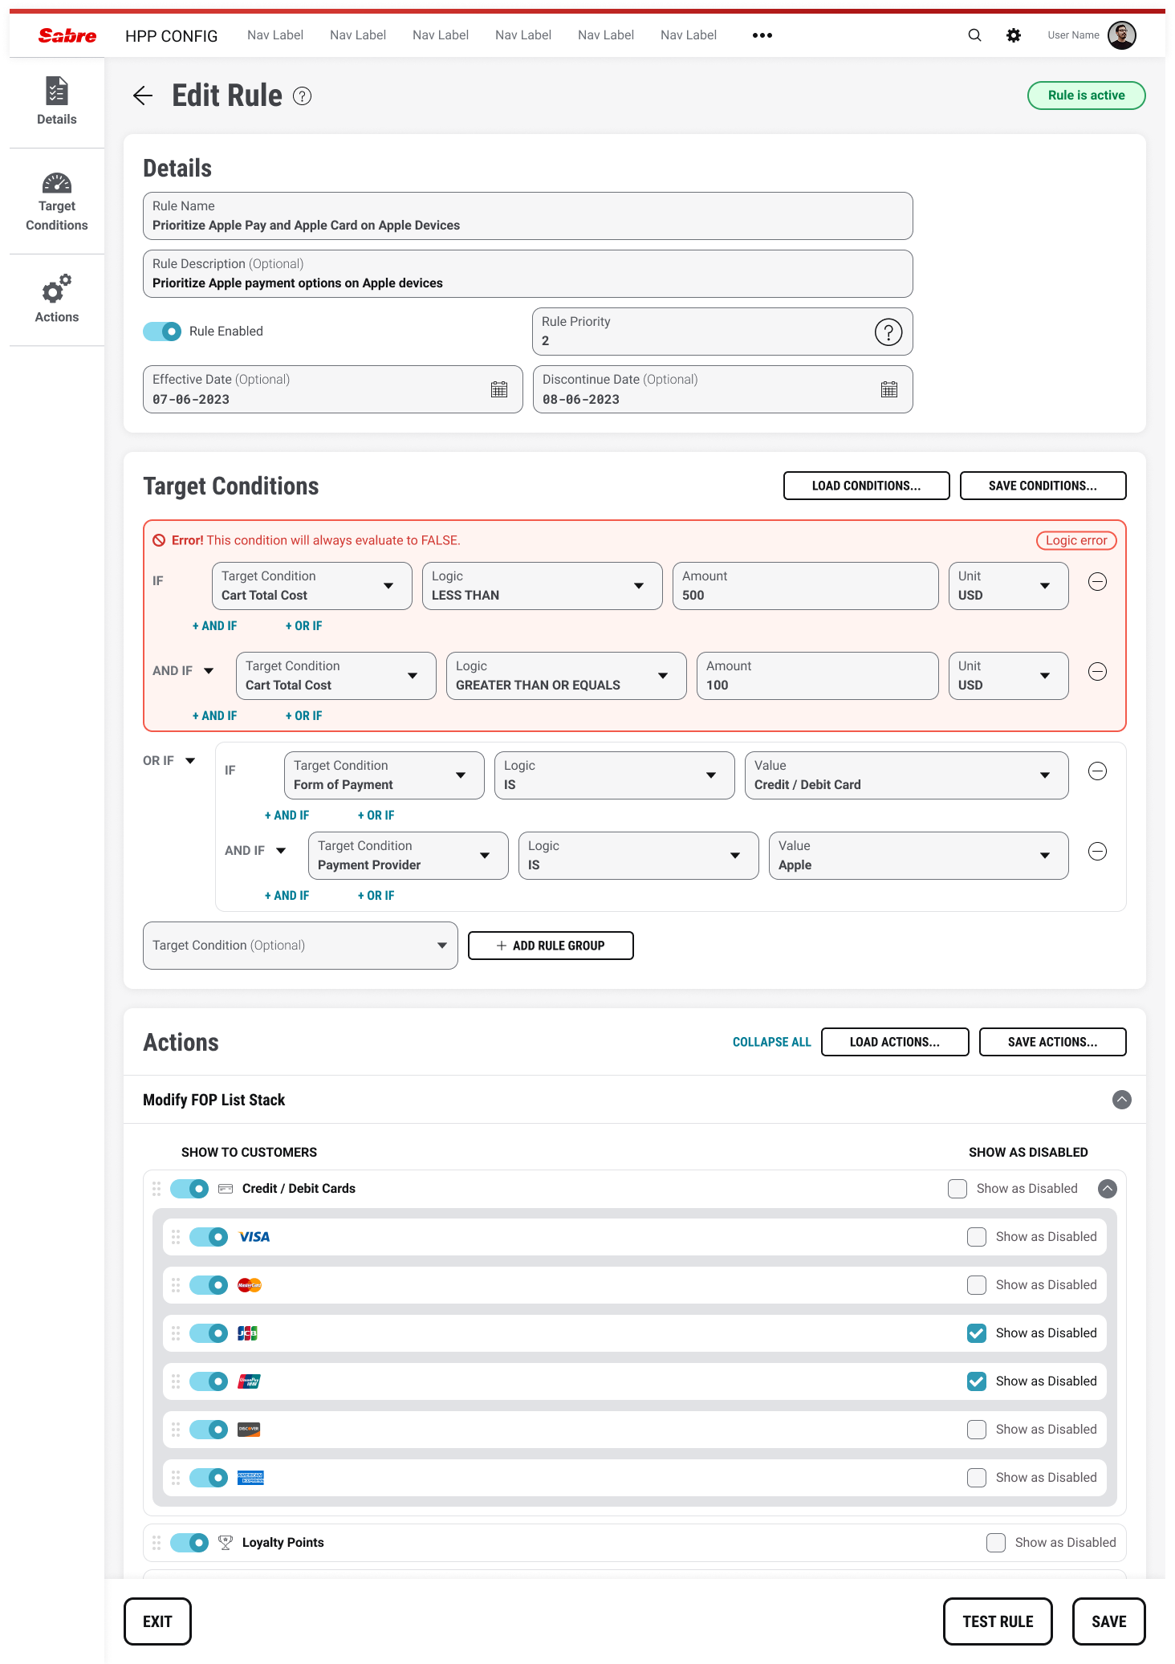Viewport: 1175px width, 1664px height.
Task: Remove the Form of Payment condition
Action: click(1097, 771)
